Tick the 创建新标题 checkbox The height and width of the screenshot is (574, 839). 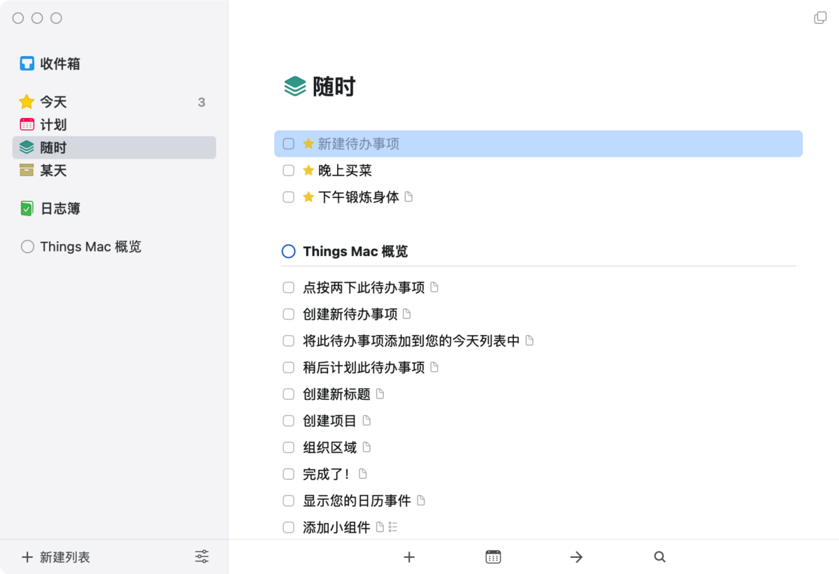[x=288, y=394]
